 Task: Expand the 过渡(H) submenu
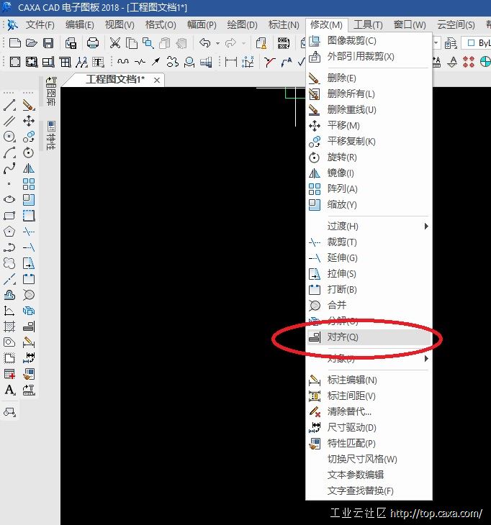[x=369, y=227]
